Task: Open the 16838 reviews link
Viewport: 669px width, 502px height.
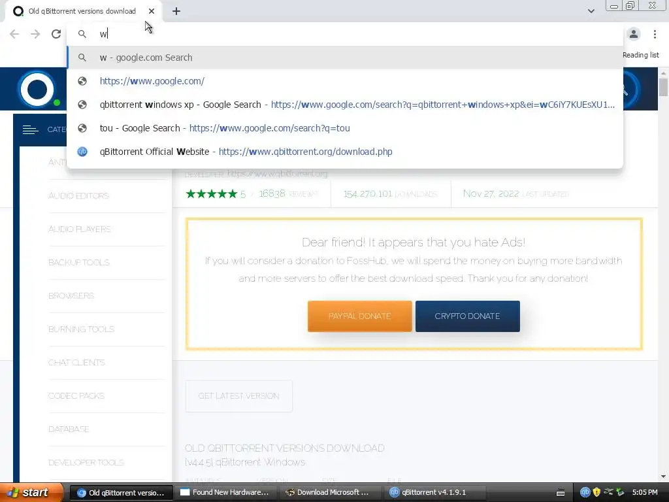Action: point(288,193)
